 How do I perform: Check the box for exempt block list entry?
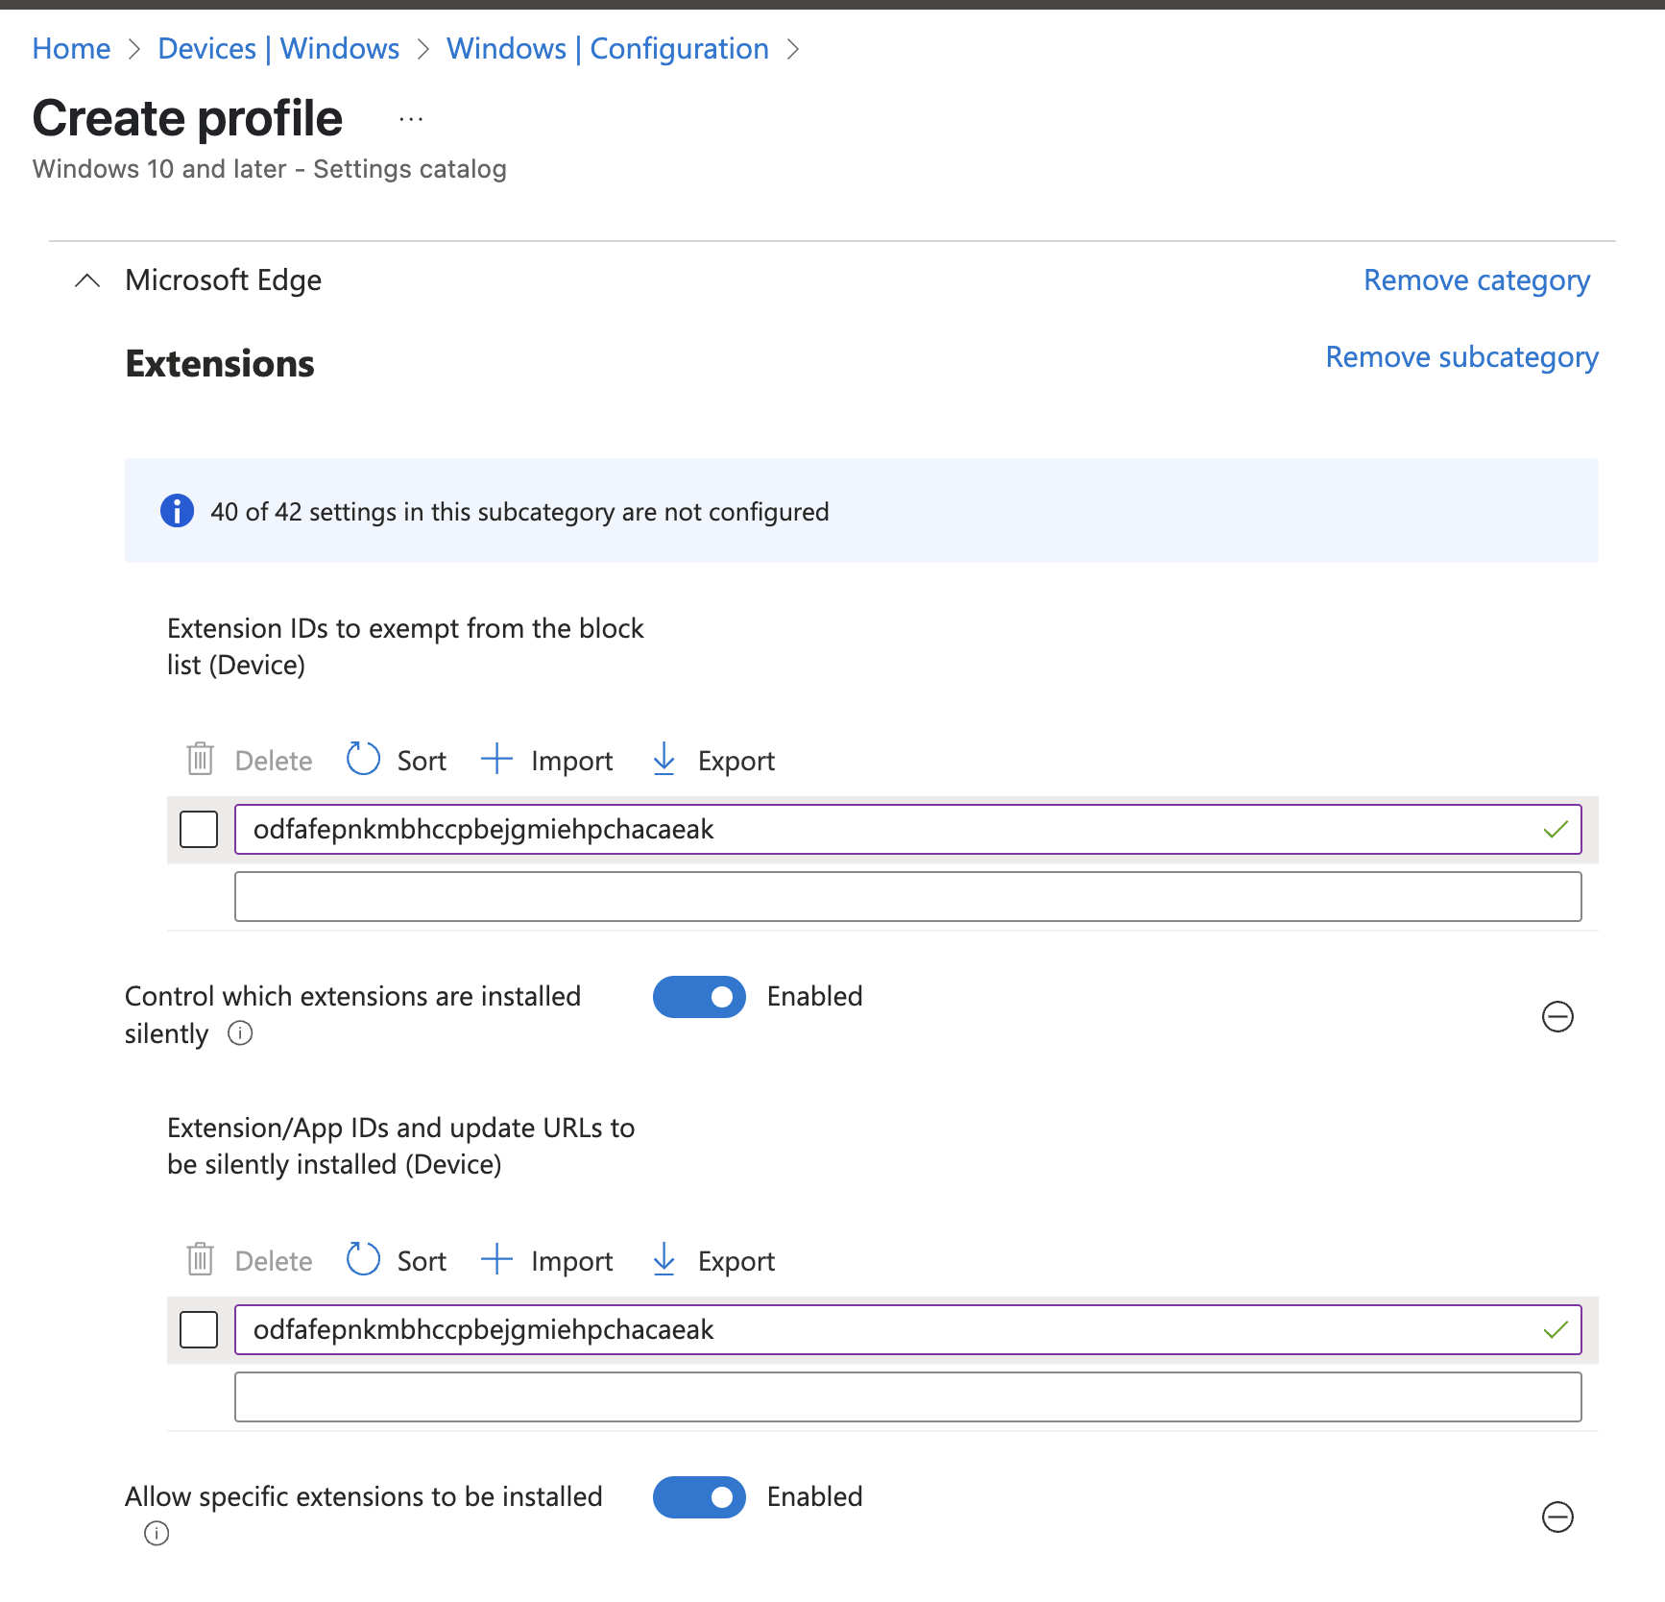[199, 829]
